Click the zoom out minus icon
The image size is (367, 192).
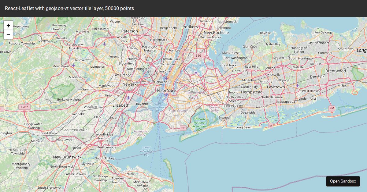8,34
